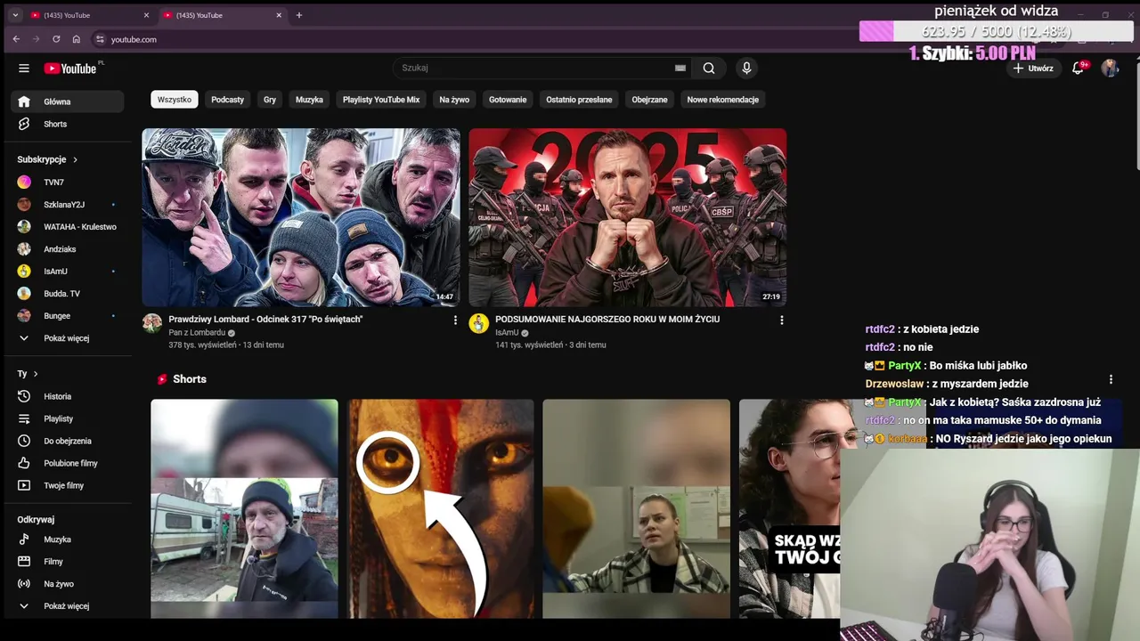This screenshot has width=1140, height=641.
Task: Open a new browser tab
Action: click(299, 15)
